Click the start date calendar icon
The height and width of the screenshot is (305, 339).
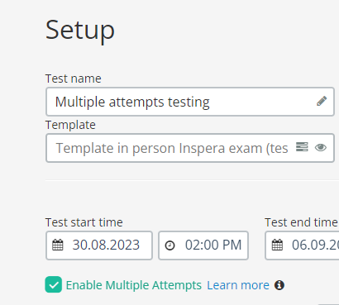click(x=58, y=245)
